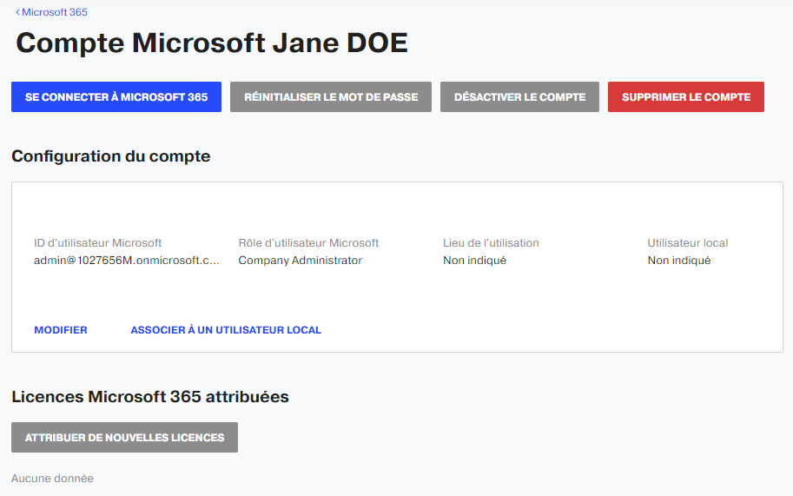Click the Rôle d'utilisateur Microsoft label
793x496 pixels.
[308, 243]
